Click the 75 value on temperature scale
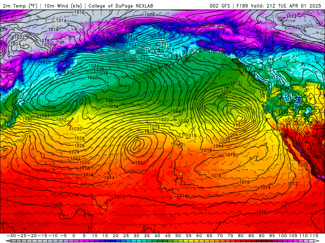Viewport: 325px width, 243px height. point(230,236)
